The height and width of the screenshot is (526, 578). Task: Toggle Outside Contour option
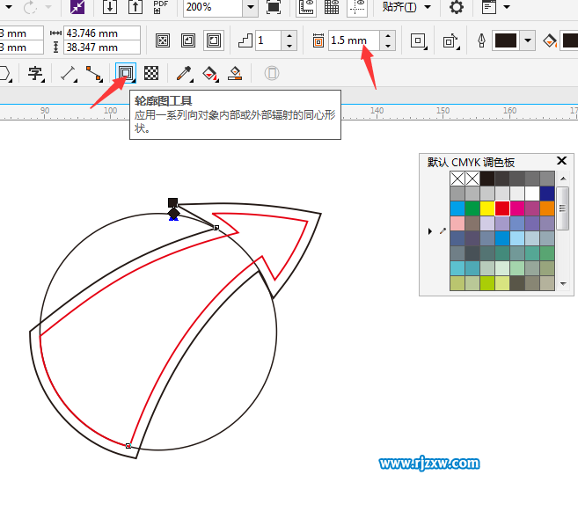[x=214, y=40]
